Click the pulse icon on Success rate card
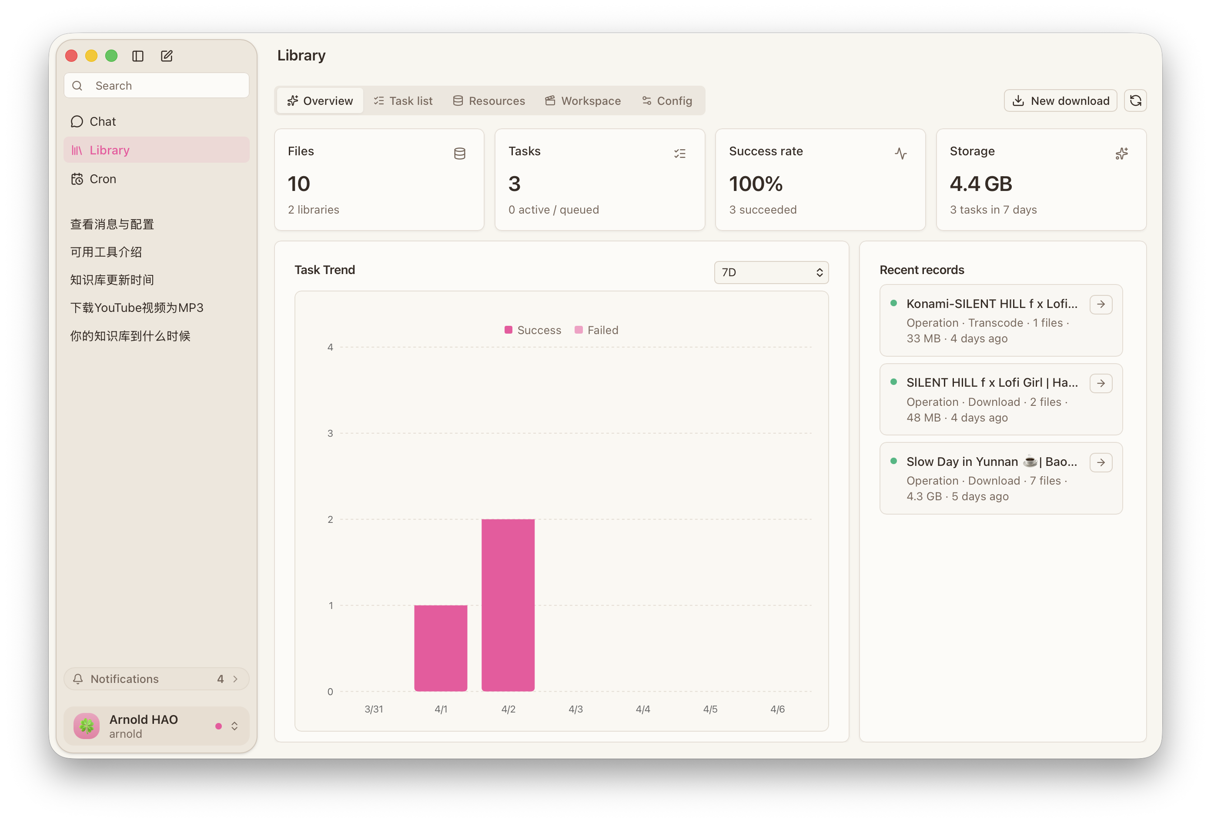 pyautogui.click(x=901, y=153)
